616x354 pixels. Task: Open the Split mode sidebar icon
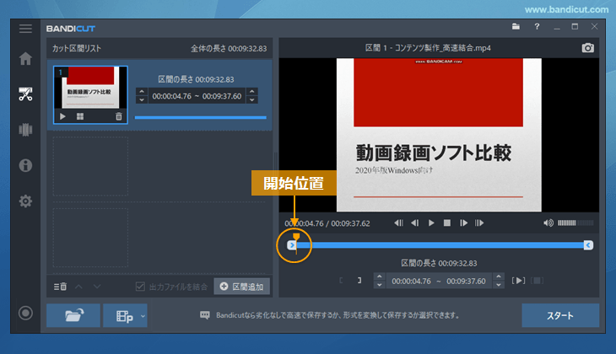click(x=25, y=130)
